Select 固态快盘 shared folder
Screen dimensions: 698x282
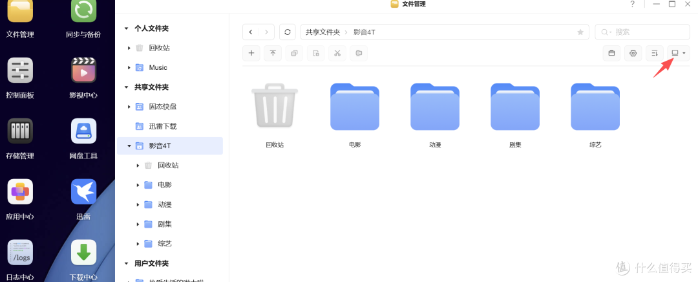(163, 107)
